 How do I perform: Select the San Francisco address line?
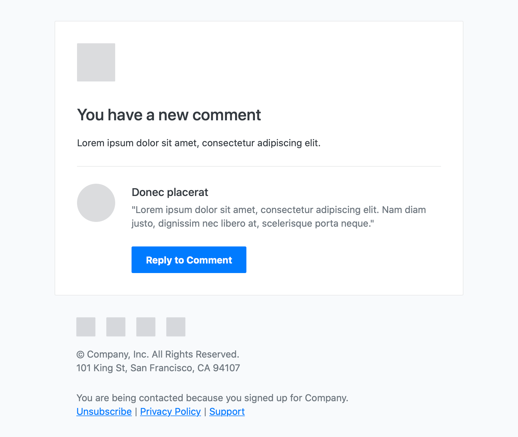pos(158,368)
